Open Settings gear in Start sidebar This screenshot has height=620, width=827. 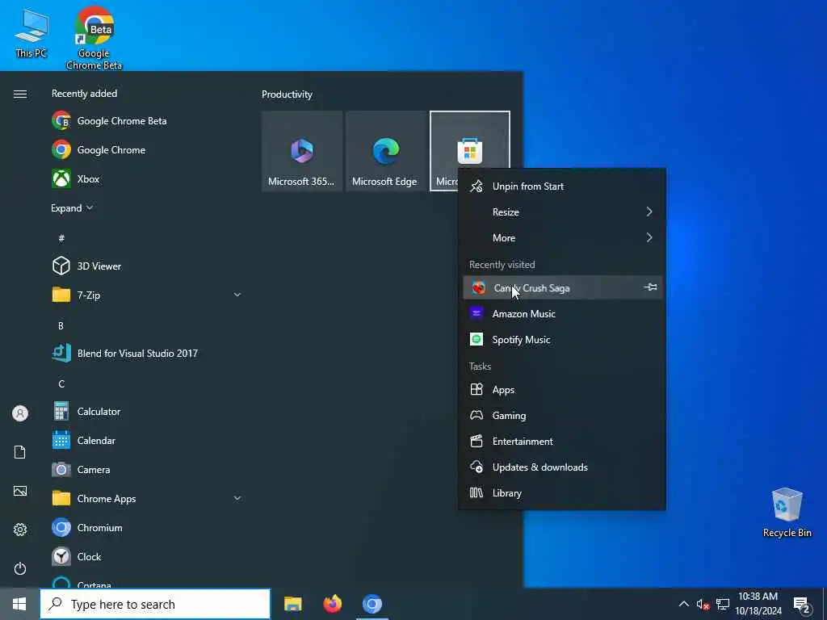pos(20,530)
